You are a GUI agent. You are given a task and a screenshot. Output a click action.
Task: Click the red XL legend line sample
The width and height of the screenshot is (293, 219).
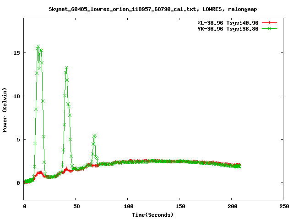coord(269,23)
